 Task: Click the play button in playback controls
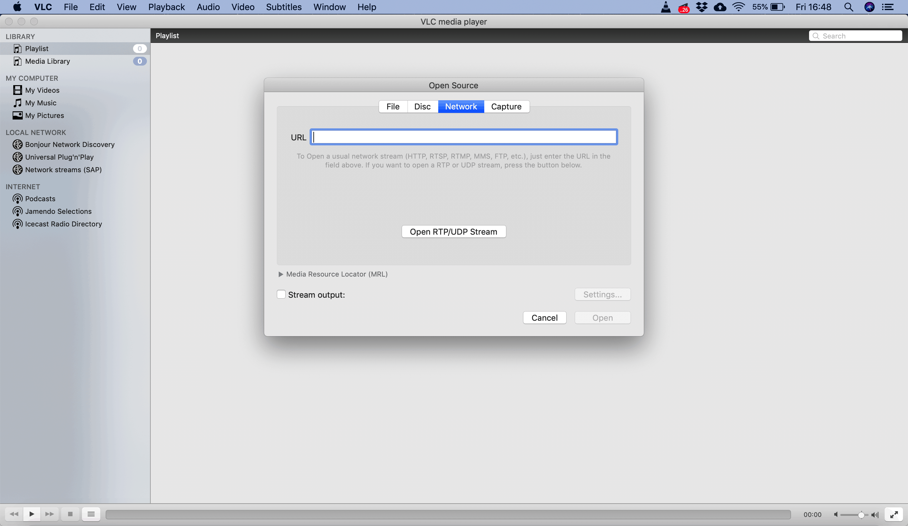click(x=32, y=514)
